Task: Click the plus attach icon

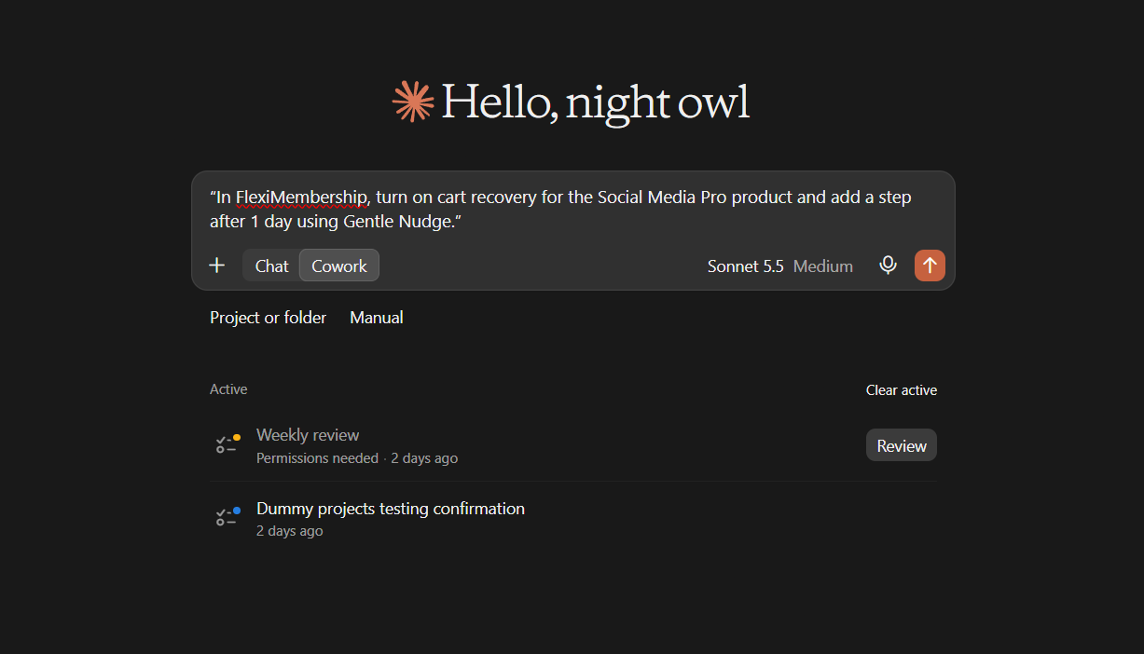Action: [x=217, y=266]
